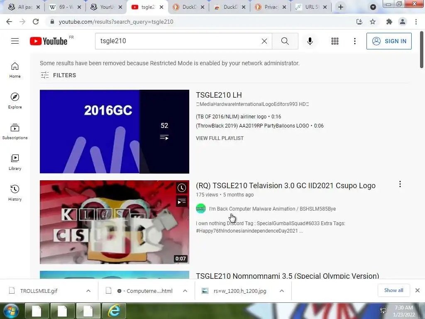Open the extensions puzzle icon
This screenshot has height=319, width=425.
389,22
